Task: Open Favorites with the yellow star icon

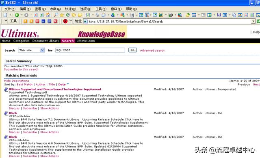Action: pyautogui.click(x=62, y=15)
